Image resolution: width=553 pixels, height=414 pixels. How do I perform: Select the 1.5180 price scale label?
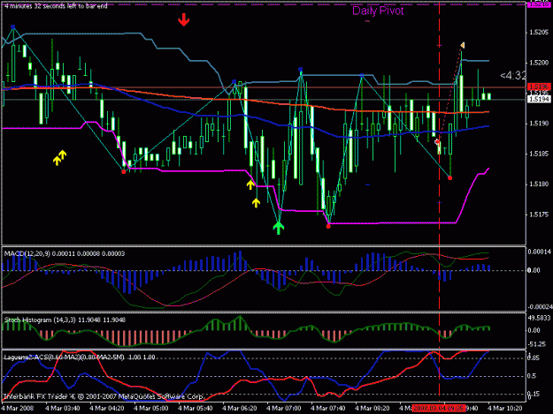point(539,184)
